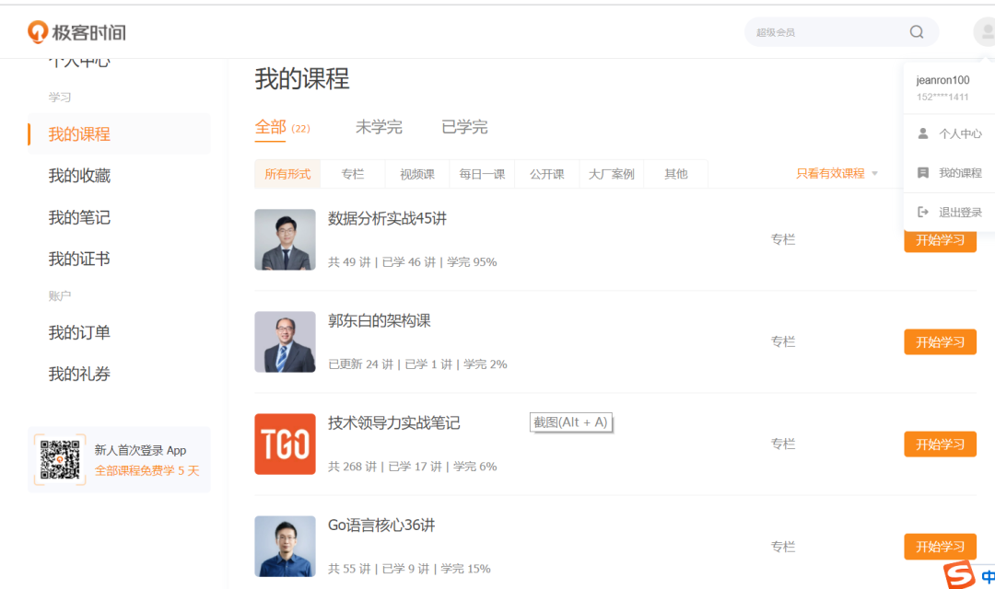Open 我的收藏 in sidebar

pyautogui.click(x=79, y=176)
